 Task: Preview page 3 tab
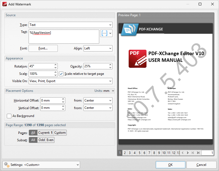130,153
